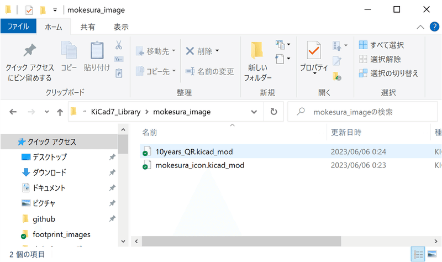Click the Open dropdown icon in Open group
The width and height of the screenshot is (442, 262).
coord(340,45)
